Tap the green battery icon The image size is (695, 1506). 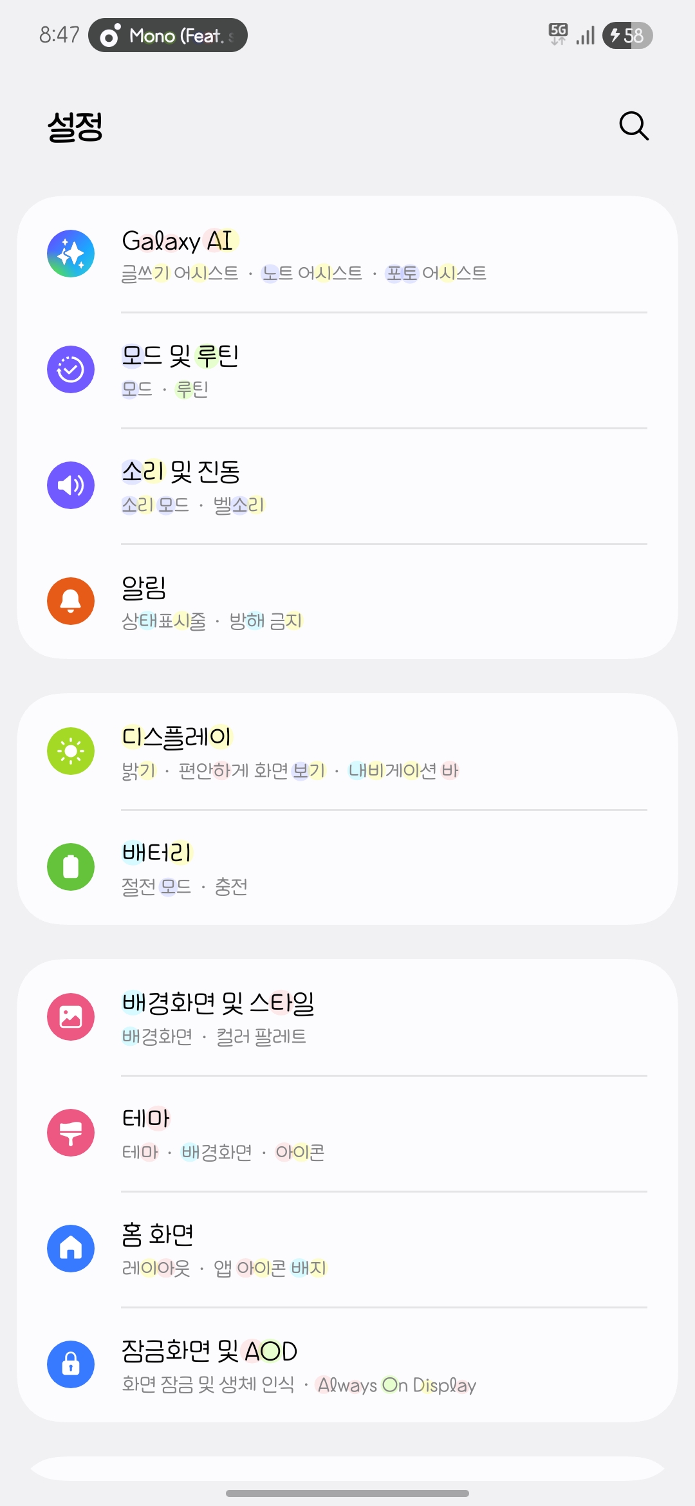[x=71, y=867]
